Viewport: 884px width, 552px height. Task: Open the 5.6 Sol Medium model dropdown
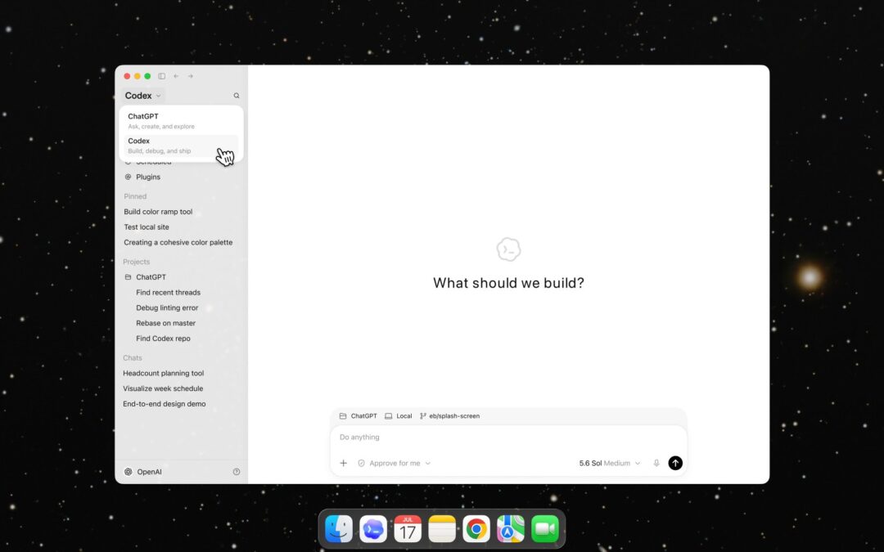tap(610, 463)
